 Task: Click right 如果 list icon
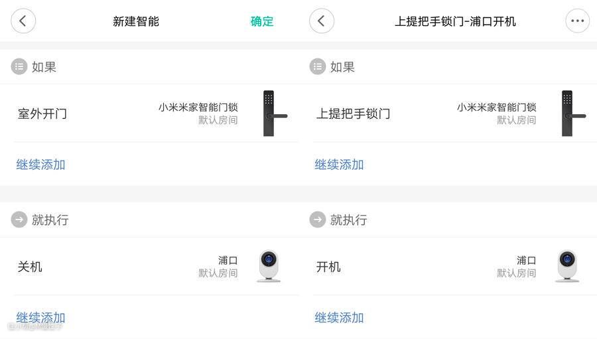pos(318,66)
